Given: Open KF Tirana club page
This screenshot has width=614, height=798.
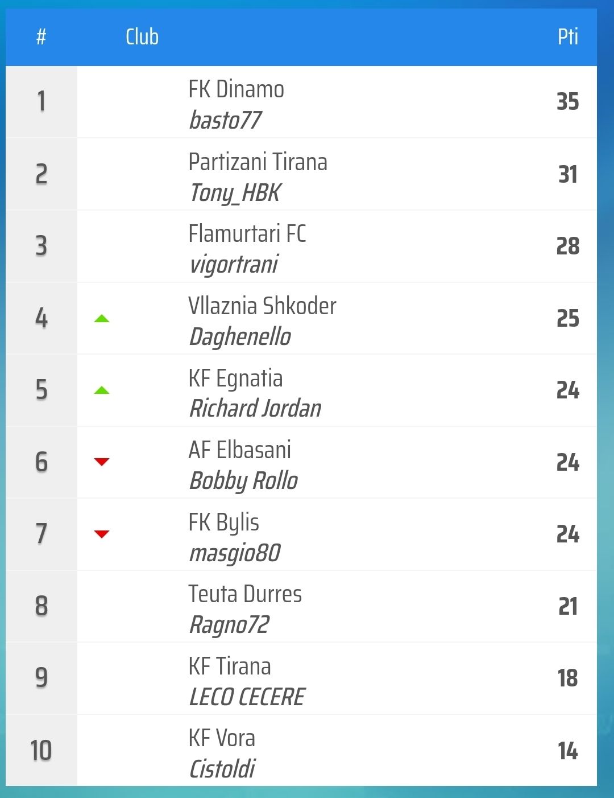Looking at the screenshot, I should pyautogui.click(x=230, y=667).
